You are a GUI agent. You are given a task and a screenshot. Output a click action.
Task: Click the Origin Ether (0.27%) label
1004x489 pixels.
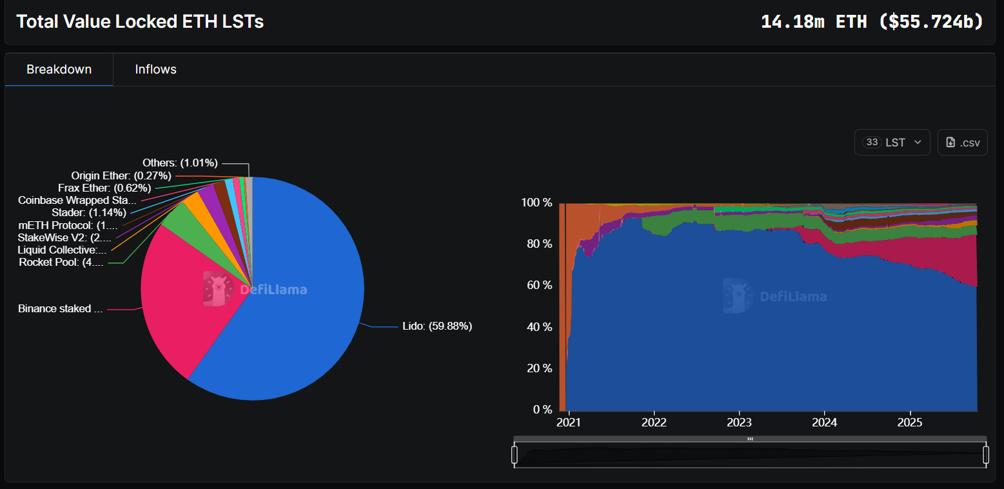(121, 175)
